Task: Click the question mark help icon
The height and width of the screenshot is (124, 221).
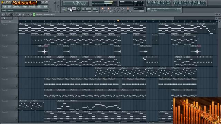Action: point(203,3)
